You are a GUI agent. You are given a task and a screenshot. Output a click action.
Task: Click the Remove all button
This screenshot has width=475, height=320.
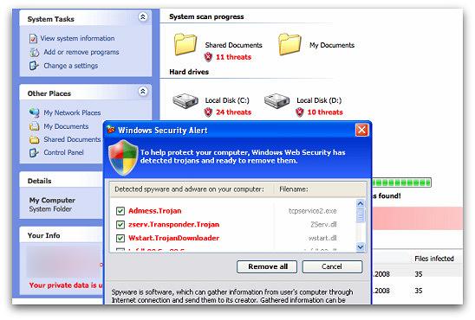267,267
